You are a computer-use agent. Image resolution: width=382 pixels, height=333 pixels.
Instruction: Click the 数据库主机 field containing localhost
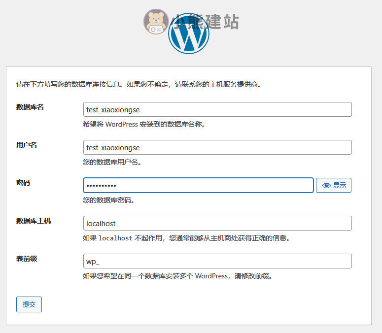[217, 223]
